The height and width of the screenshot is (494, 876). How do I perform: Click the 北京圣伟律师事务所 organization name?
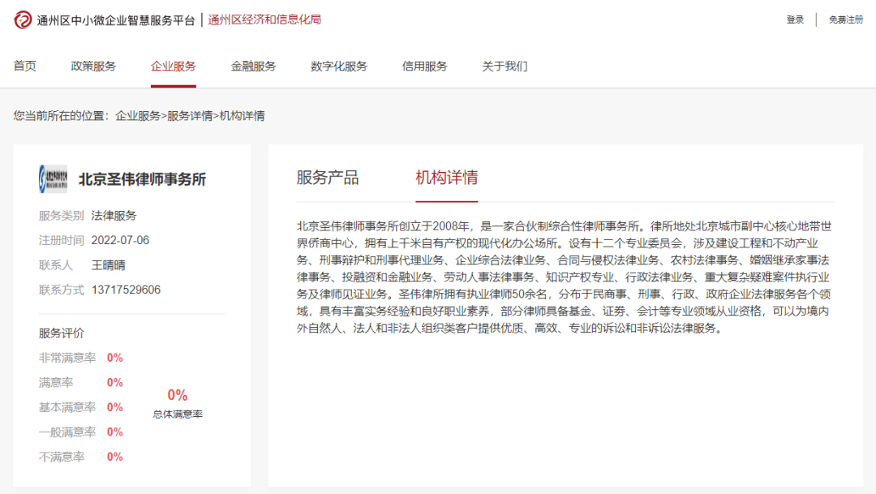(143, 179)
